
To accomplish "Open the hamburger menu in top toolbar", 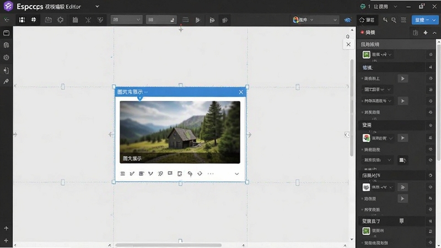I will tap(404, 20).
